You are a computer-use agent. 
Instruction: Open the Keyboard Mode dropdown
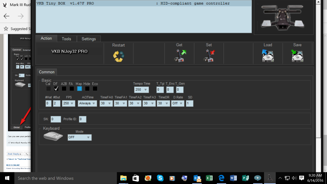coord(80,137)
